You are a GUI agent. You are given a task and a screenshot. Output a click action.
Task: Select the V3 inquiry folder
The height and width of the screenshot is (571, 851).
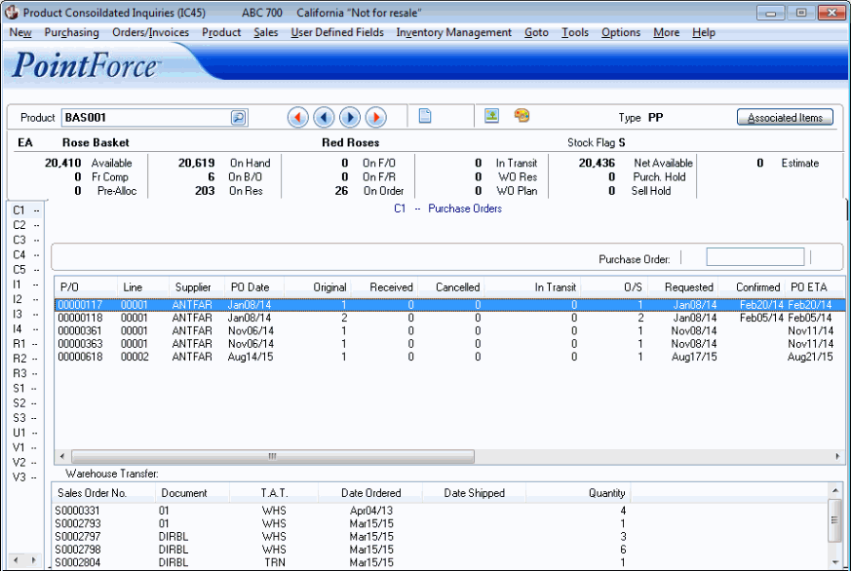(x=25, y=477)
